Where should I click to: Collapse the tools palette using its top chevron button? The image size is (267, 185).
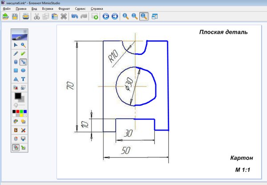coord(25,31)
